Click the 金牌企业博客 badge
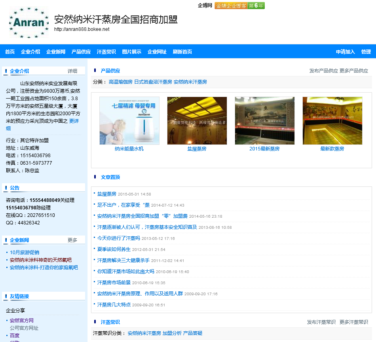The width and height of the screenshot is (376, 342). click(x=239, y=6)
